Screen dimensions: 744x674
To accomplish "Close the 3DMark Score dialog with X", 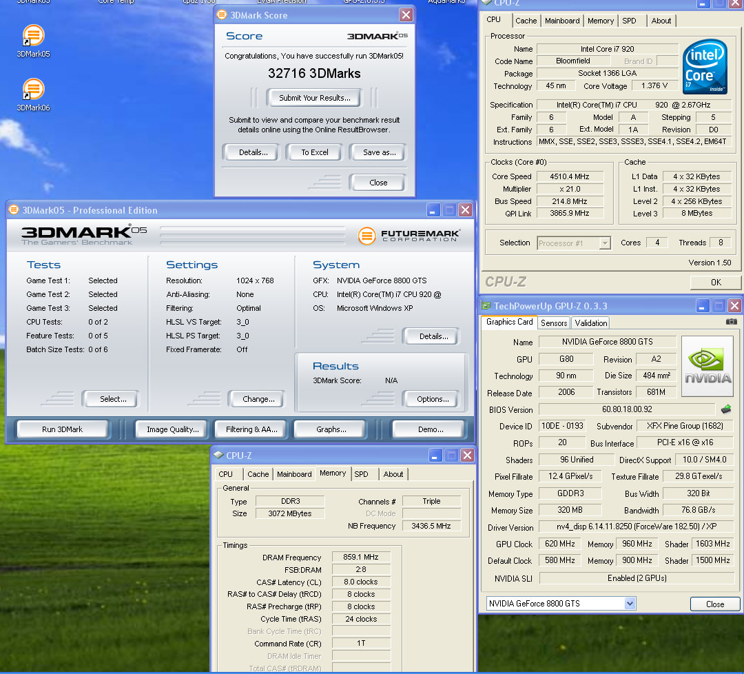I will tap(406, 14).
